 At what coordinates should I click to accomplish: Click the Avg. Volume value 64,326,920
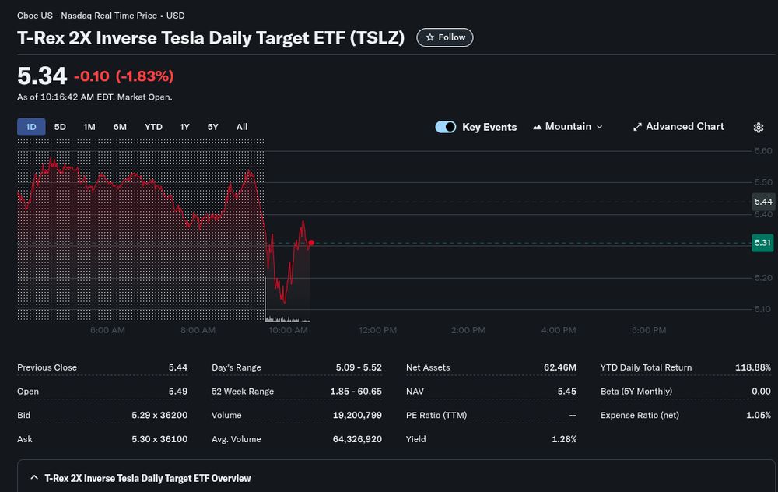click(x=357, y=439)
